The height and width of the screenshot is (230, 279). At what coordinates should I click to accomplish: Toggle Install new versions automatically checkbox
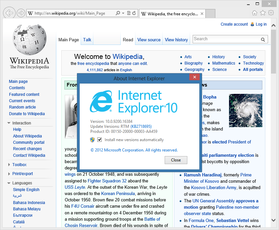[x=99, y=140]
